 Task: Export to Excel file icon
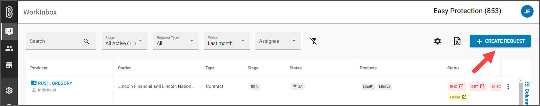[x=457, y=41]
